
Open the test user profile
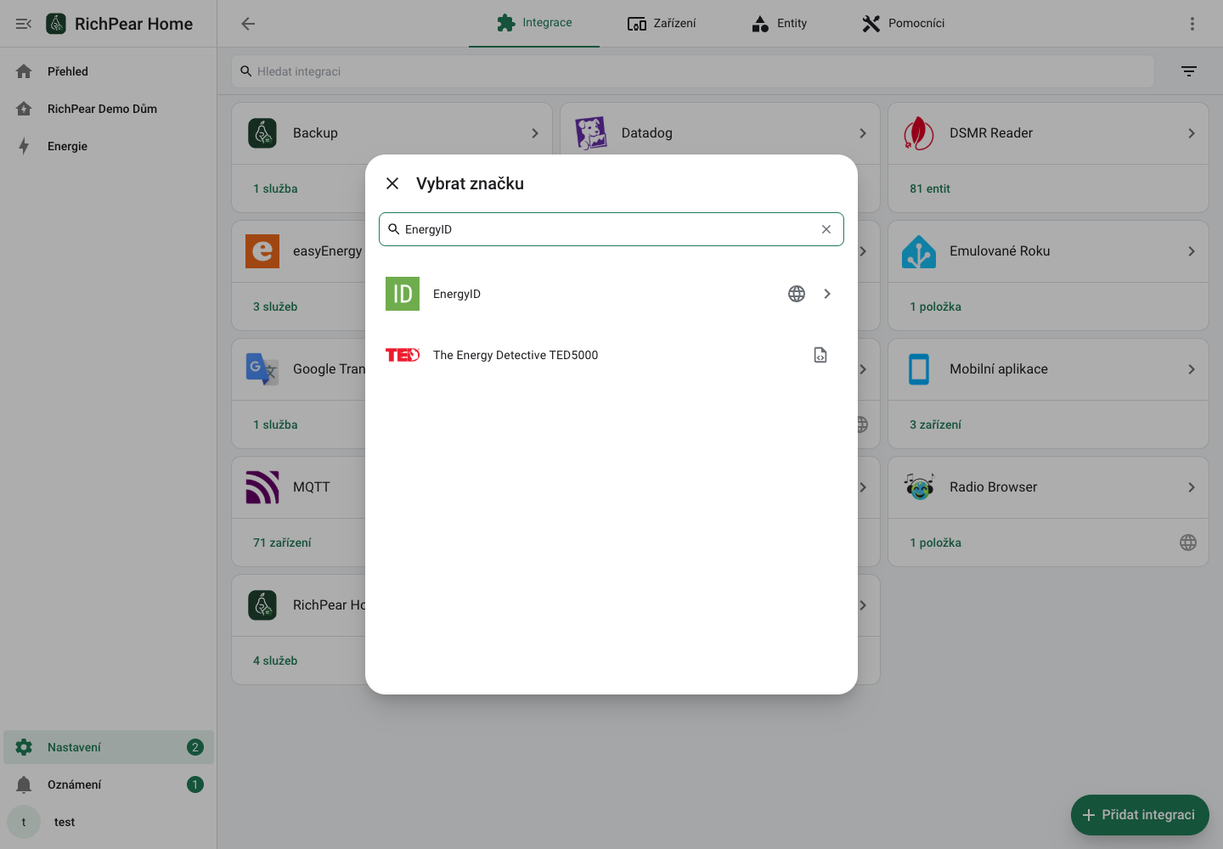pyautogui.click(x=109, y=822)
